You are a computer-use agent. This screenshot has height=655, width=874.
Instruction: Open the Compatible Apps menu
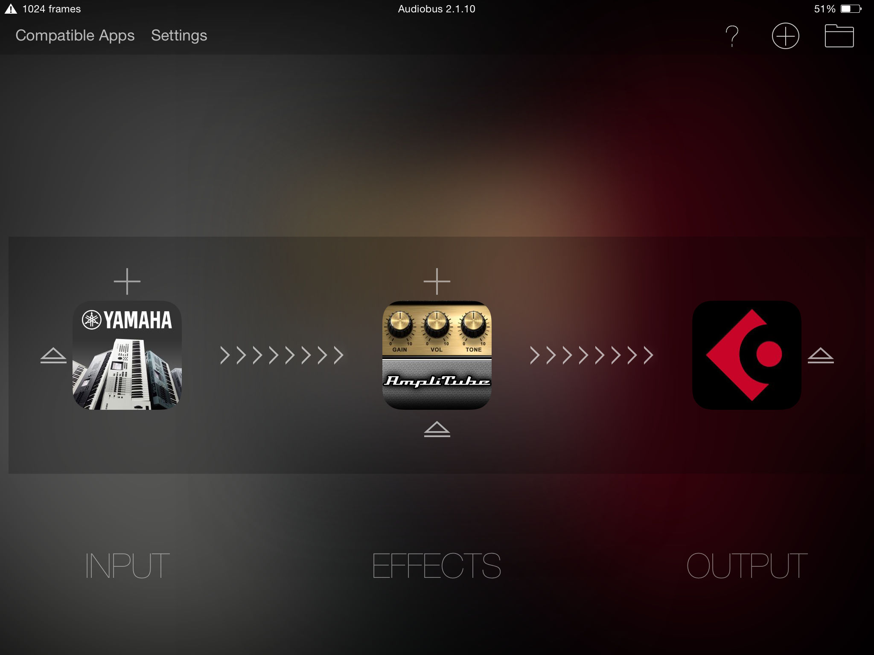[75, 35]
